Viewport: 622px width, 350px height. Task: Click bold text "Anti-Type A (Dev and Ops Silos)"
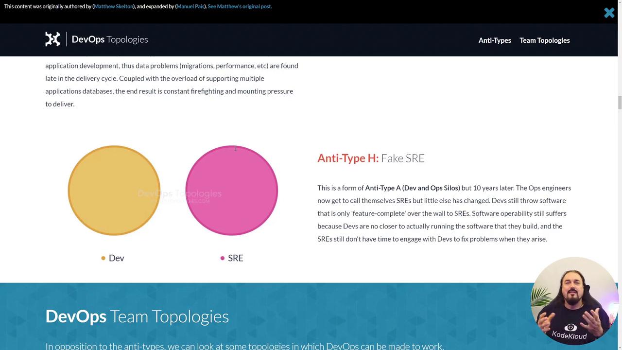click(413, 188)
